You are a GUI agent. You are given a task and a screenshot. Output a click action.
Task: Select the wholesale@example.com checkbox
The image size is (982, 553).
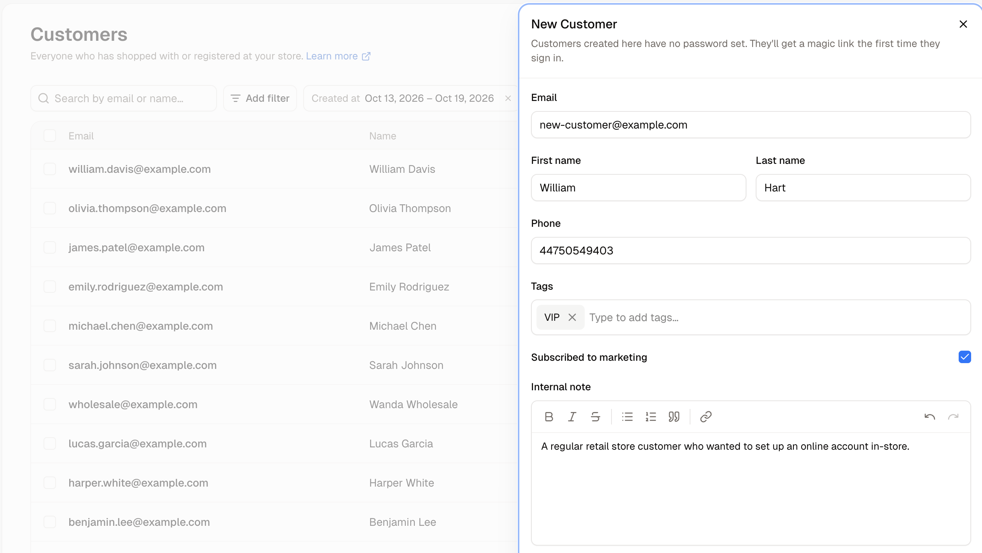(50, 404)
